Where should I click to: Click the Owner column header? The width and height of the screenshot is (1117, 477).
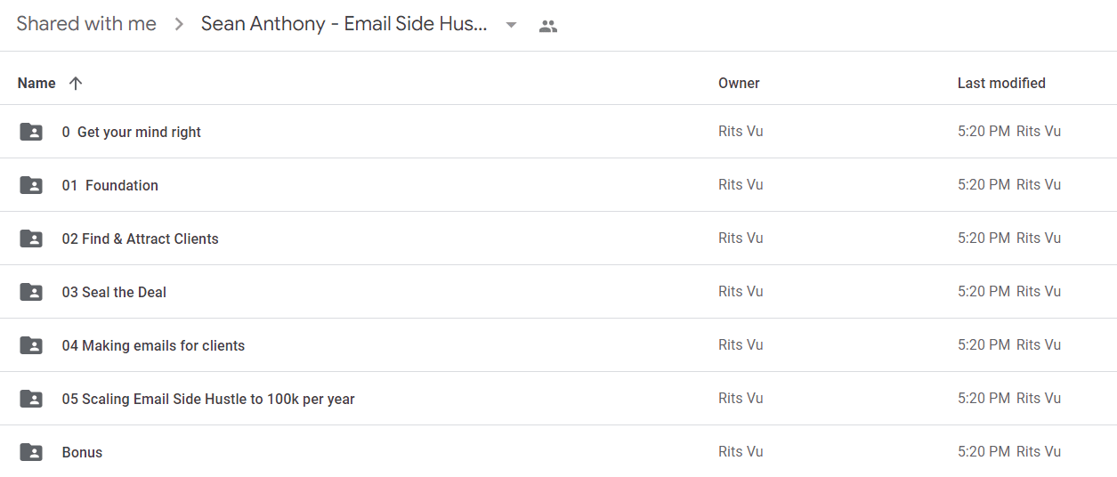pos(739,83)
